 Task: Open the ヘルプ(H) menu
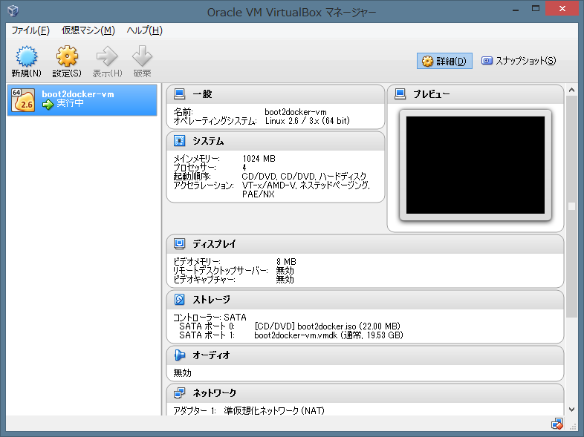(x=144, y=30)
